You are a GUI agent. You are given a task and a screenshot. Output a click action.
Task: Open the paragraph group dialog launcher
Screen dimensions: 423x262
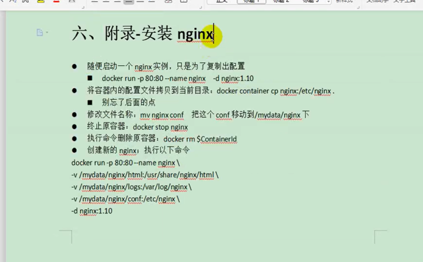pyautogui.click(x=200, y=7)
